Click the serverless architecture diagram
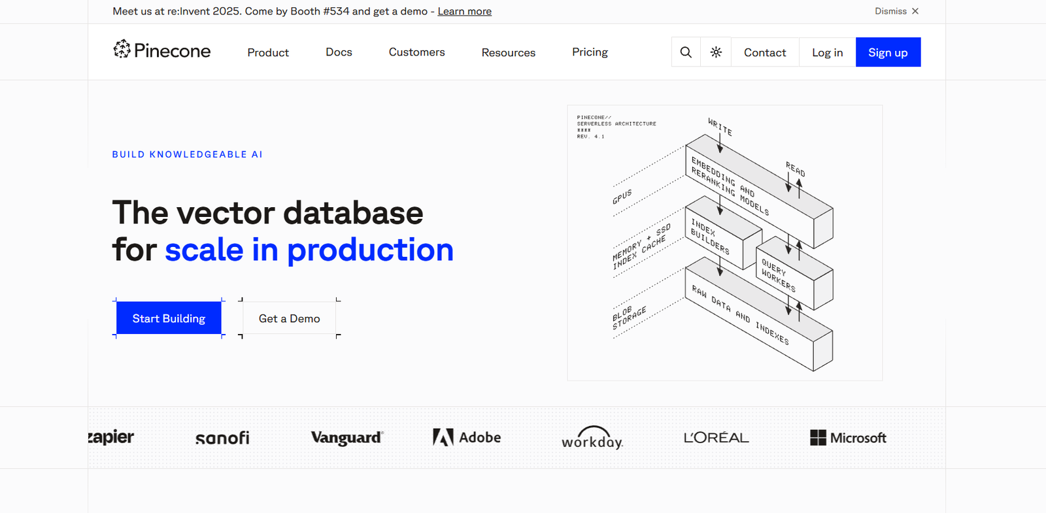Viewport: 1046px width, 513px height. pos(724,242)
